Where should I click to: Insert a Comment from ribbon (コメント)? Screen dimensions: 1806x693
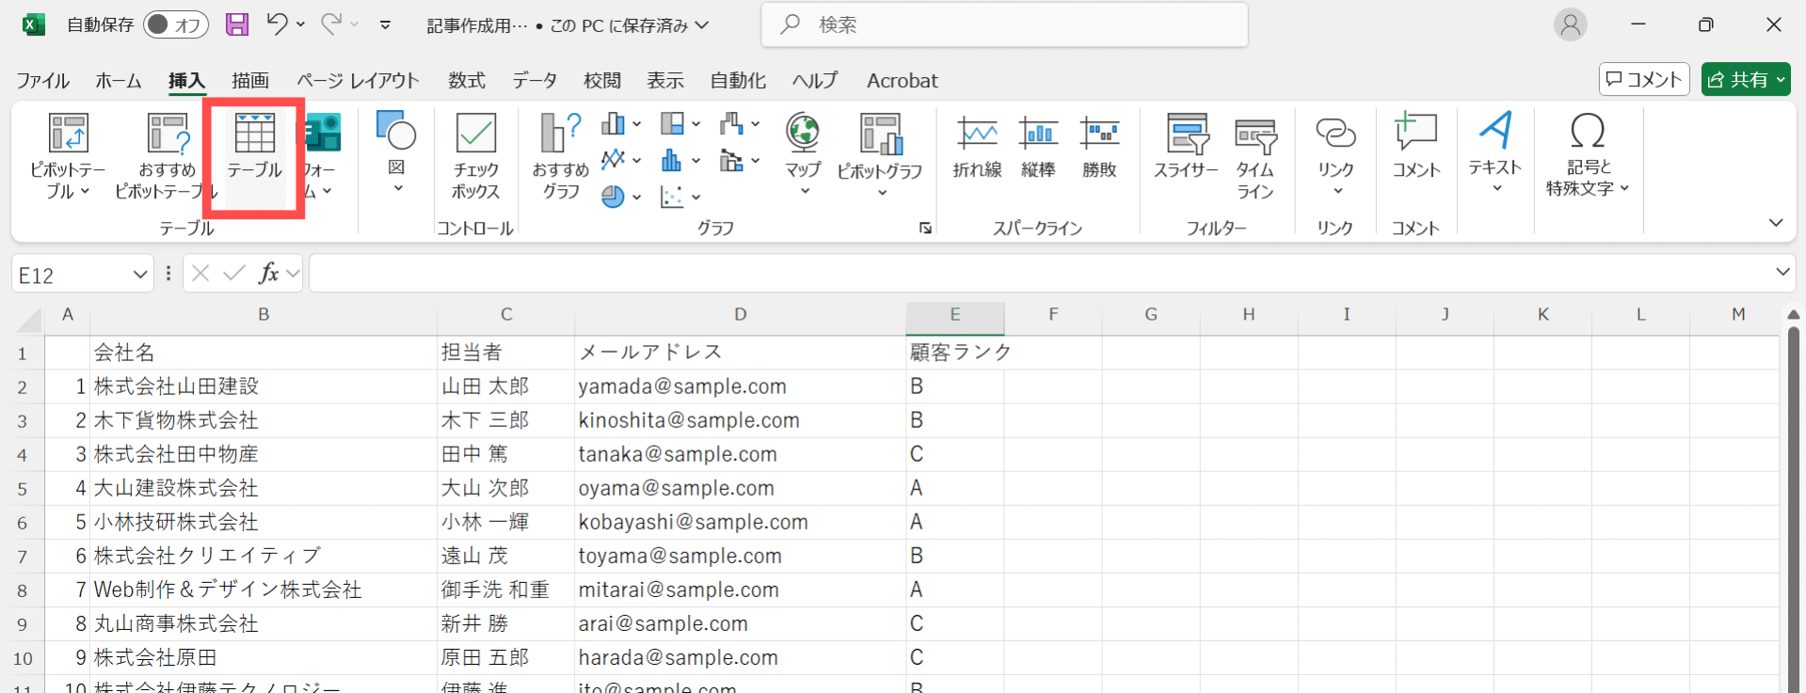(x=1415, y=147)
